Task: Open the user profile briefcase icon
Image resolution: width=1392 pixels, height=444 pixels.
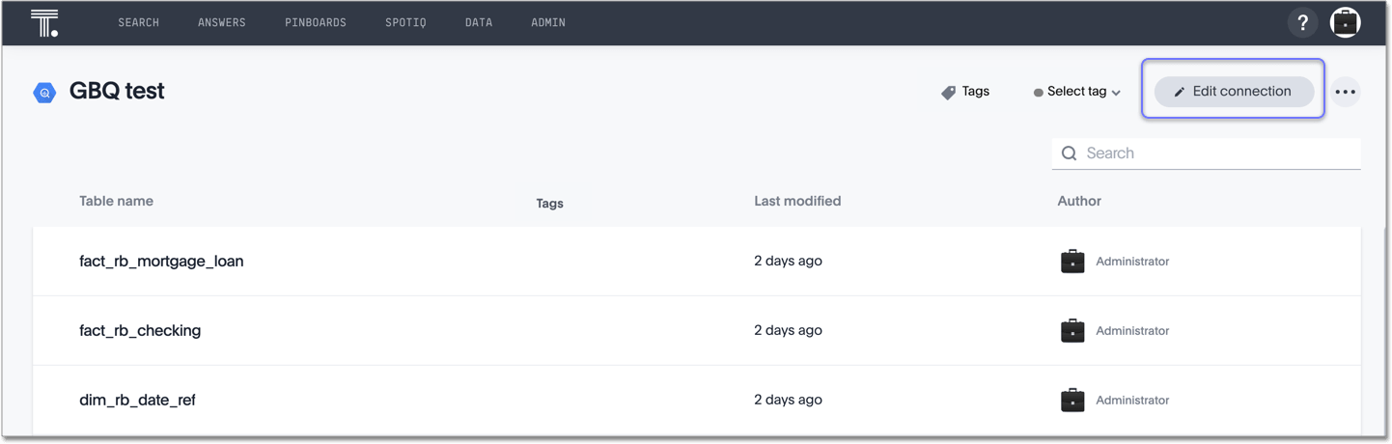Action: (x=1345, y=22)
